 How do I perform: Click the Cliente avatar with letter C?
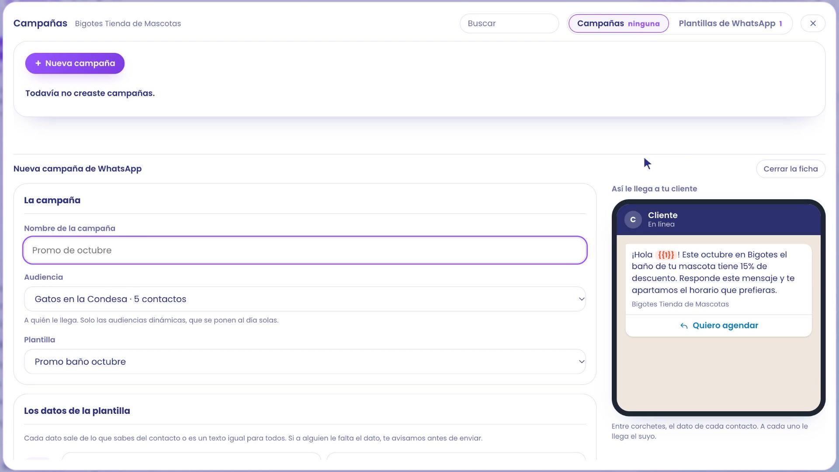633,219
